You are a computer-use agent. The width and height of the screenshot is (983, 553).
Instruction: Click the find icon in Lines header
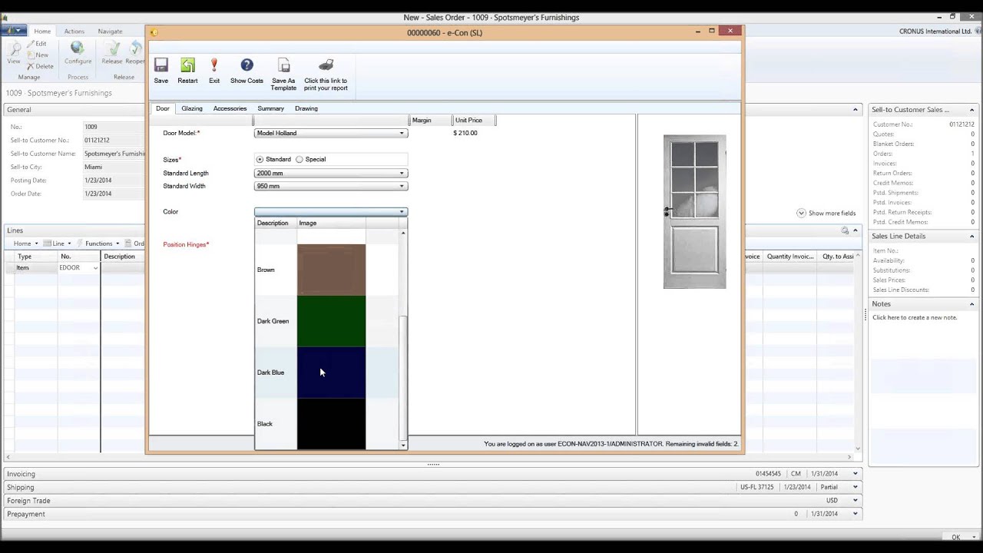(x=845, y=230)
